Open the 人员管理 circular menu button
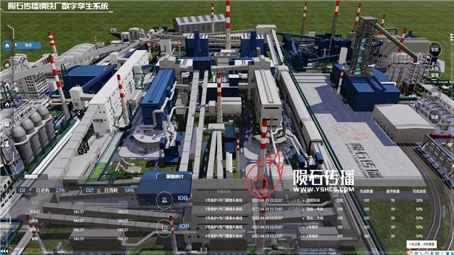 tap(435, 72)
